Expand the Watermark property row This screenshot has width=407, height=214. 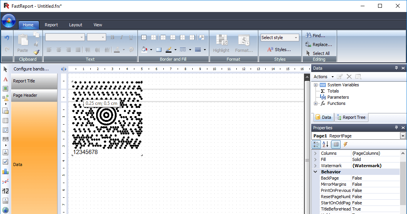coord(315,166)
